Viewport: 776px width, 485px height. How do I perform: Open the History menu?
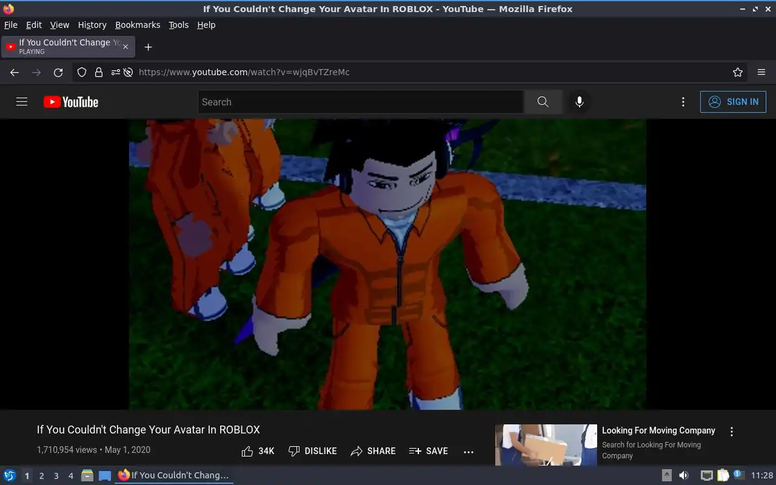point(92,25)
